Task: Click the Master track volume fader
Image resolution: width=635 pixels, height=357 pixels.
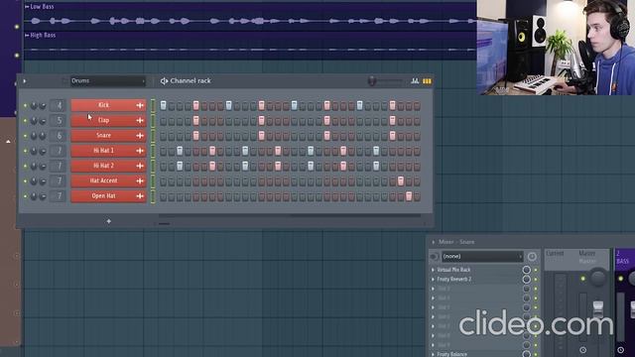Action: 598,308
